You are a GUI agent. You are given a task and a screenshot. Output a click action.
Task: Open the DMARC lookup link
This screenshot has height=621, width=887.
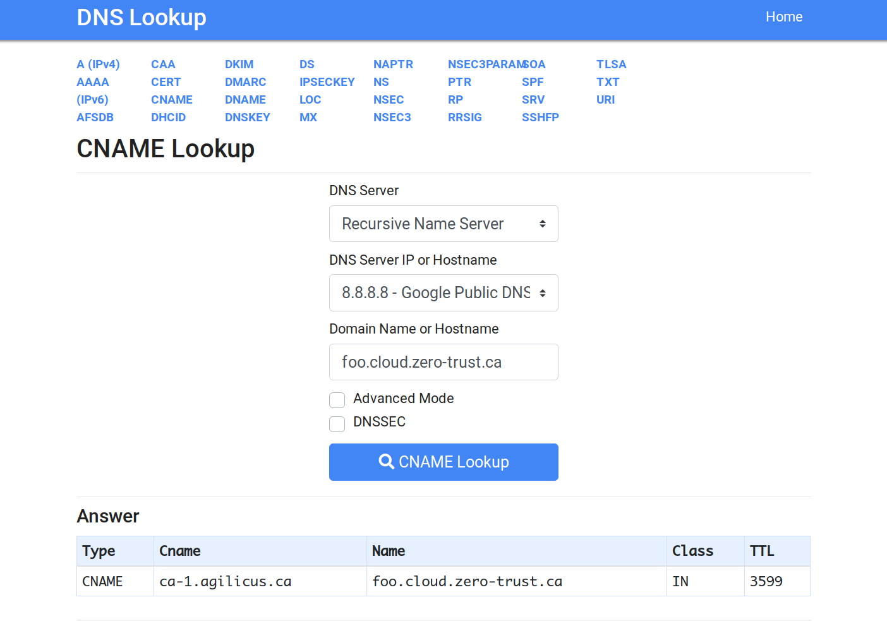coord(245,82)
